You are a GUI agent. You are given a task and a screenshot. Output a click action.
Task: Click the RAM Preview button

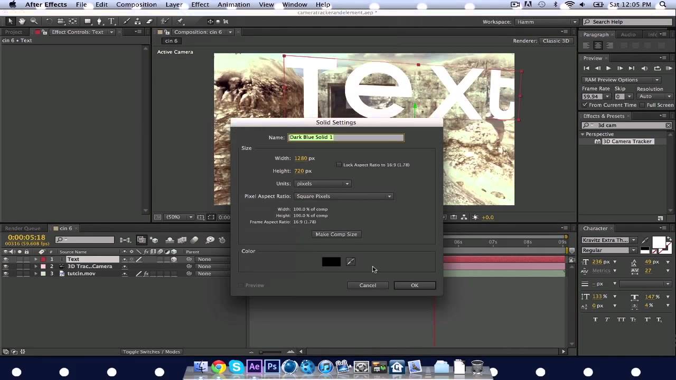(x=669, y=68)
